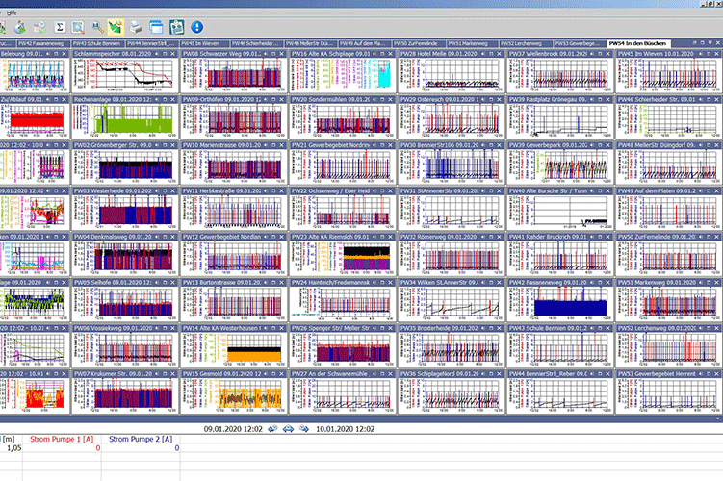Viewport: 723px width, 481px height.
Task: Close the PW08 Schwarzer Weg chart window
Action: click(x=281, y=55)
